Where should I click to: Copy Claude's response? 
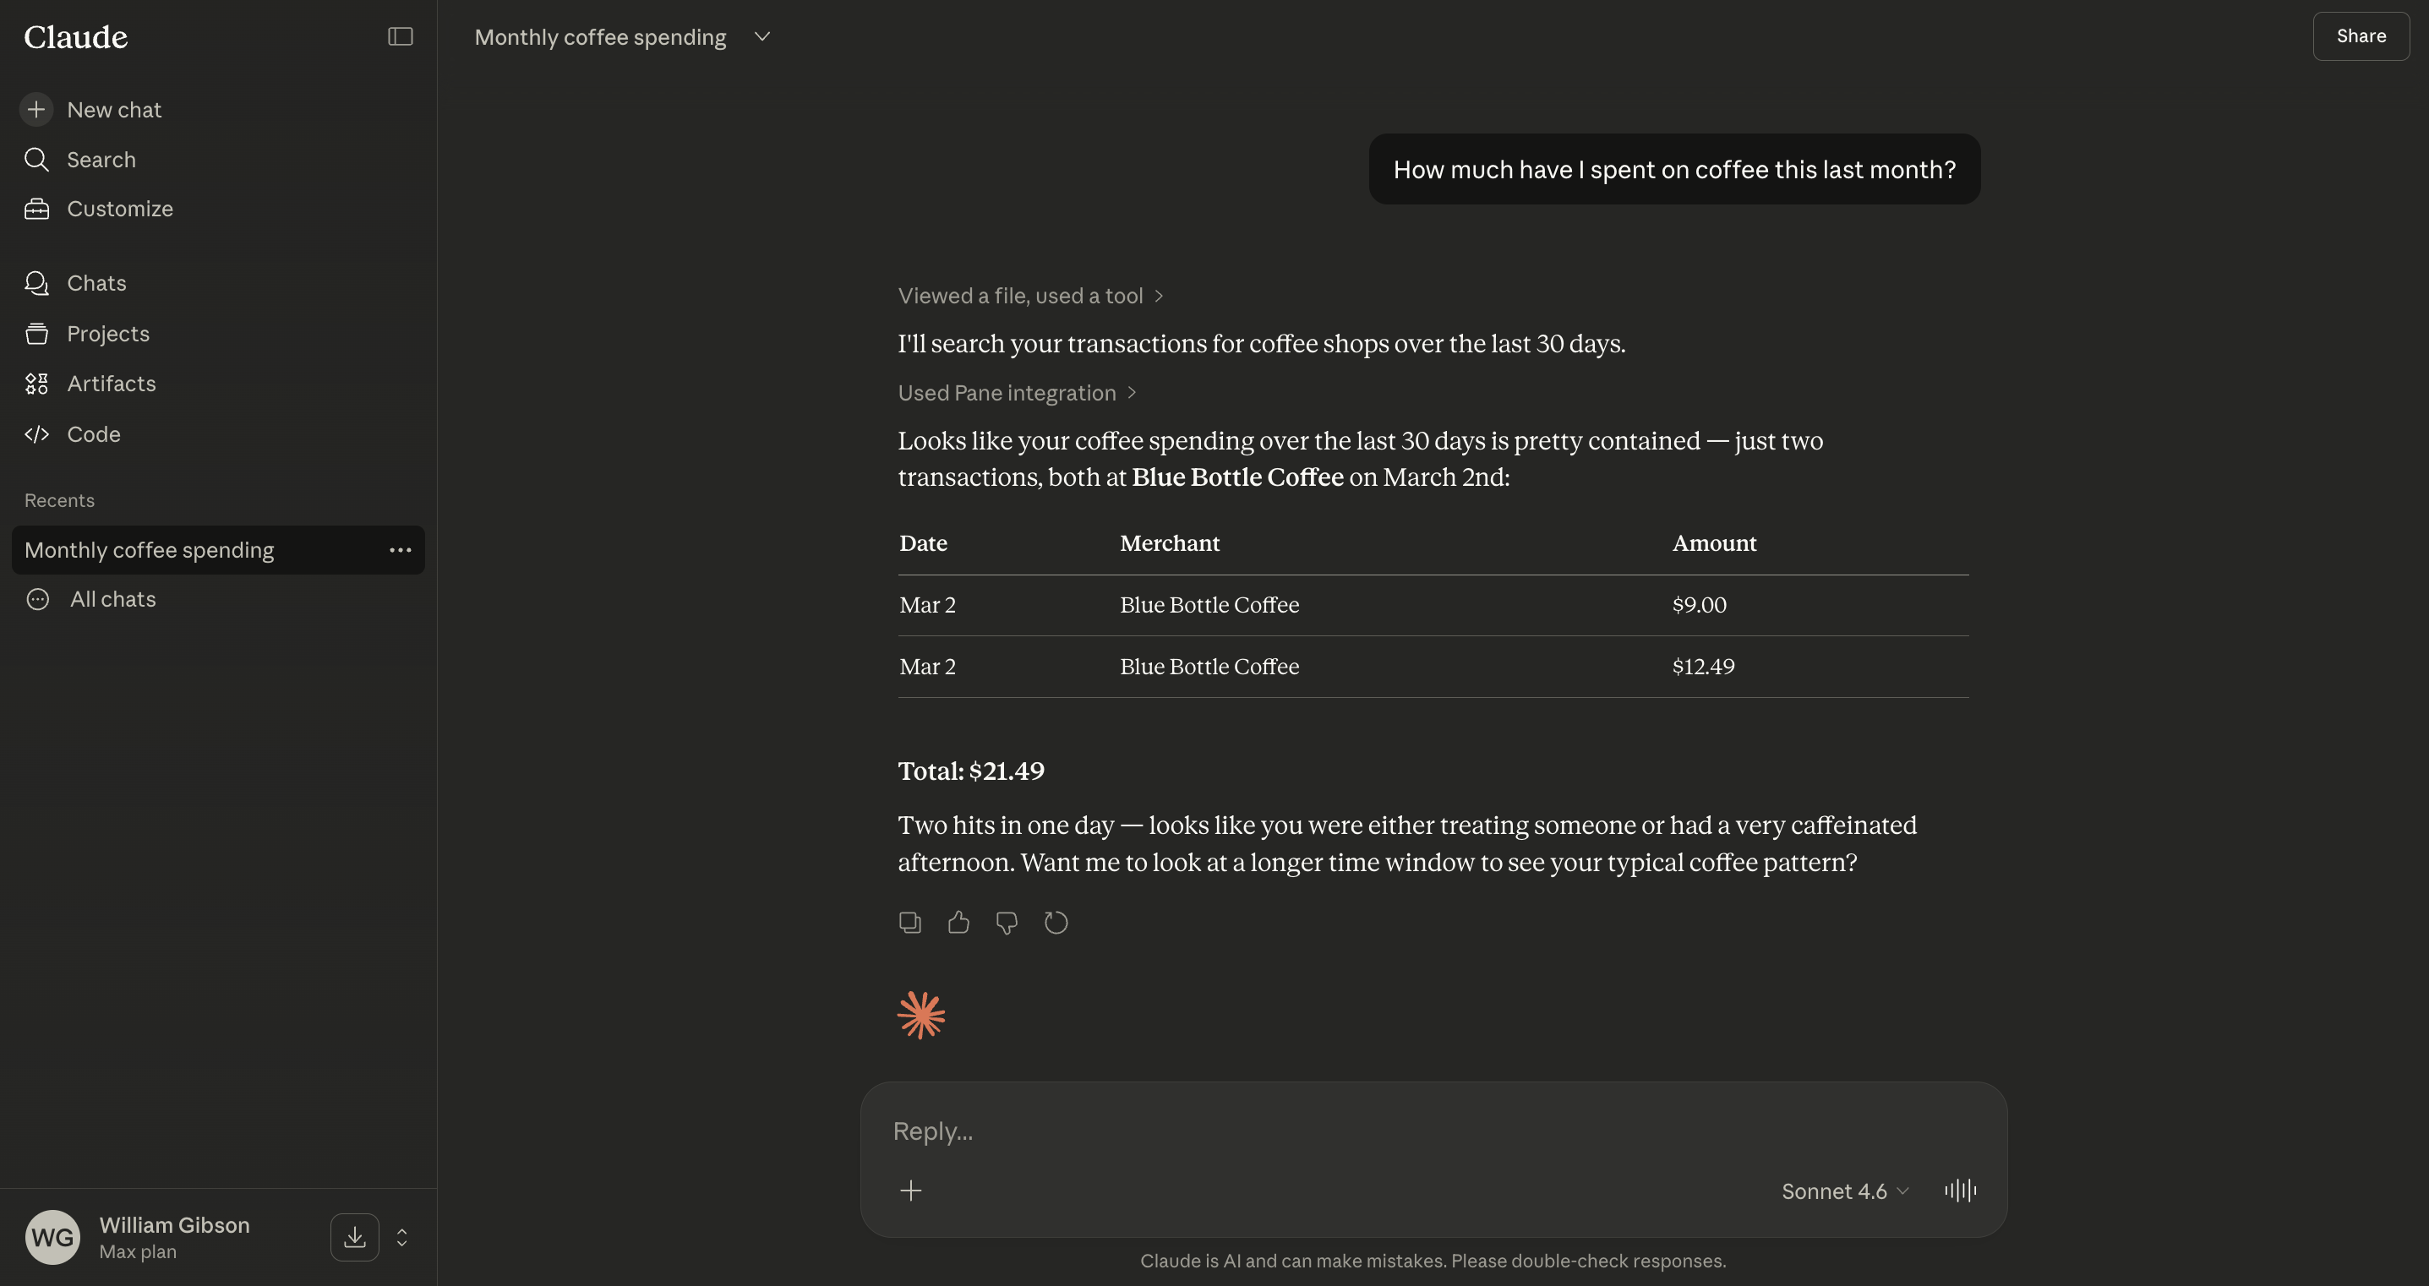[x=910, y=922]
